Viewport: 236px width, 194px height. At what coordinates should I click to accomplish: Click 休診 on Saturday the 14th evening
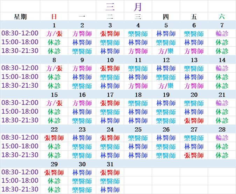(x=222, y=86)
